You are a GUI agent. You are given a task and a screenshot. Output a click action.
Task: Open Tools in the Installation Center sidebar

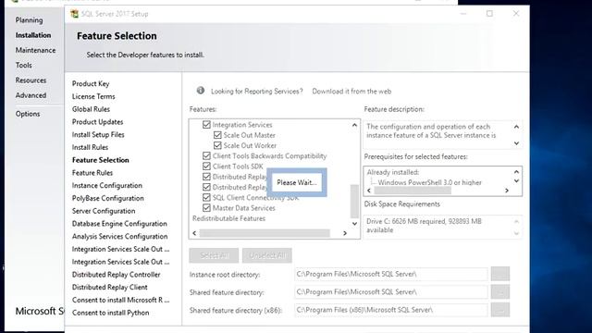pyautogui.click(x=23, y=66)
